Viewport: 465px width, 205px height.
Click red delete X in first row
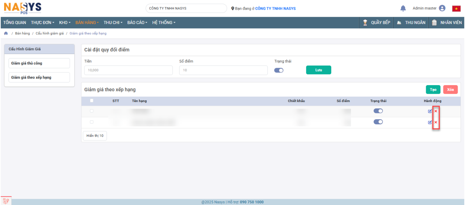tap(436, 111)
